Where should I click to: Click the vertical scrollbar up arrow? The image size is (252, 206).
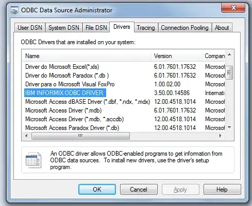(x=229, y=55)
